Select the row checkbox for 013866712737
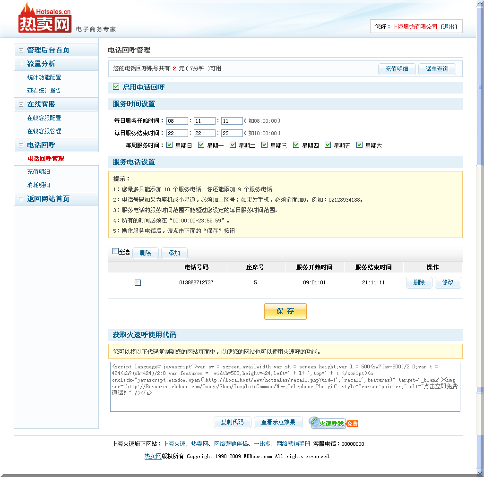This screenshot has width=484, height=477. click(x=138, y=282)
